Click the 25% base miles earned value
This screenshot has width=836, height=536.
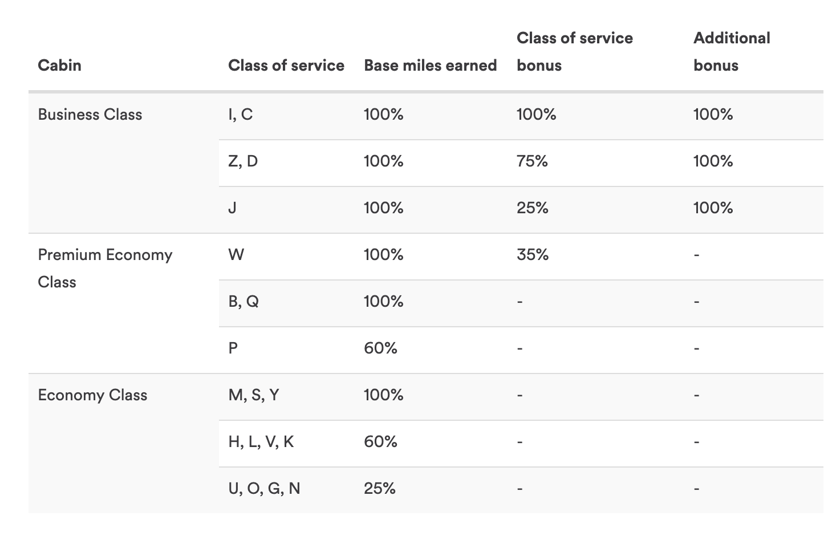(380, 489)
